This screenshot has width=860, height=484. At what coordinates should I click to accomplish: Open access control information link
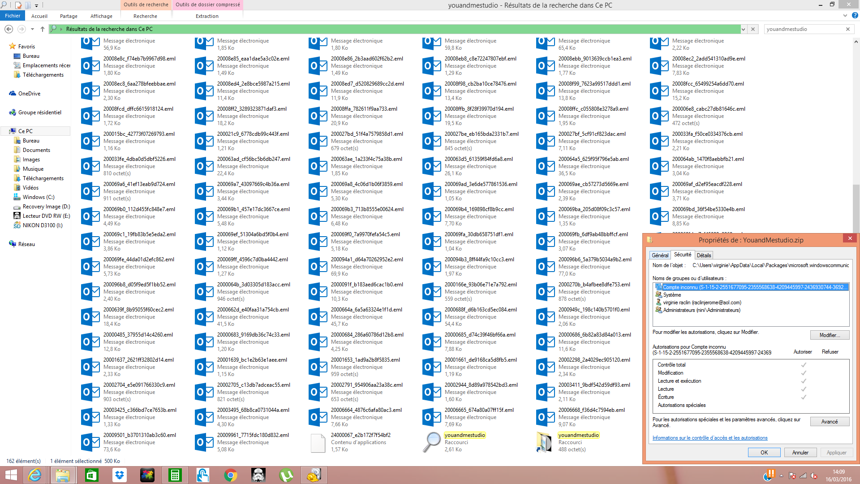710,438
